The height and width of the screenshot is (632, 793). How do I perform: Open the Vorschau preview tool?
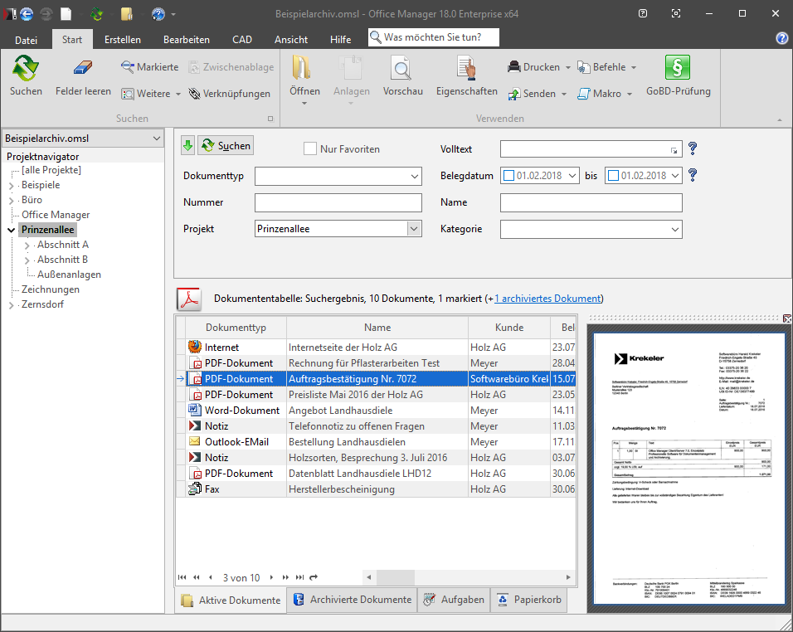(402, 68)
